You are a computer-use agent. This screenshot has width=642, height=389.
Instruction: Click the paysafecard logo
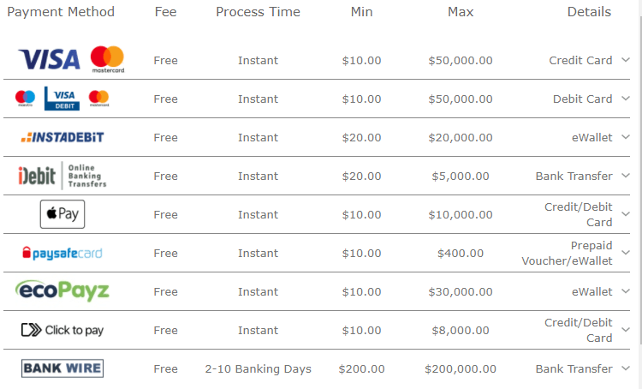(x=62, y=253)
